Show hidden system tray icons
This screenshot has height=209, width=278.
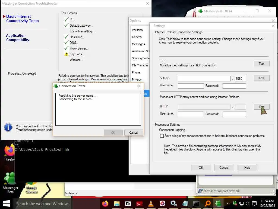pos(228,204)
